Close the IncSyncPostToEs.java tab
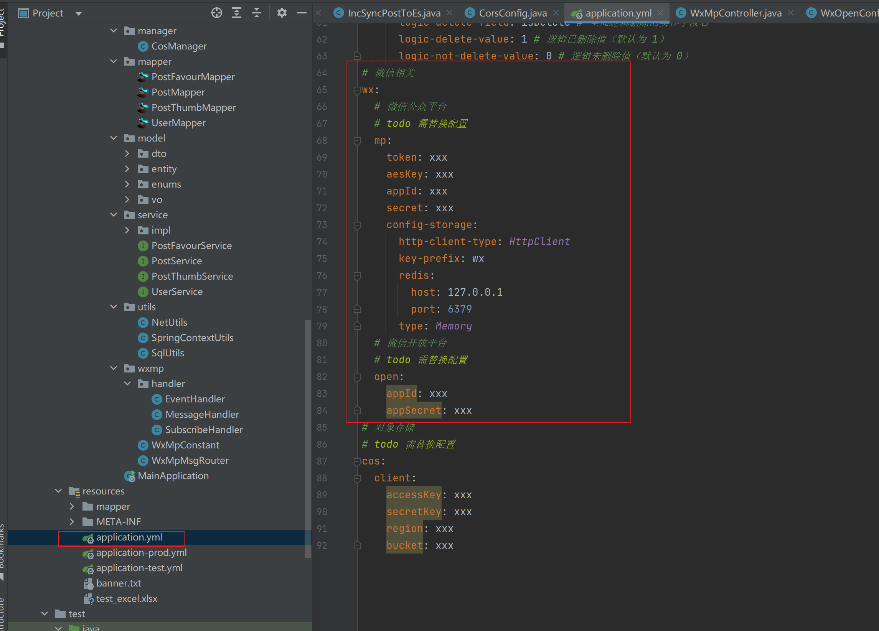 pos(449,13)
